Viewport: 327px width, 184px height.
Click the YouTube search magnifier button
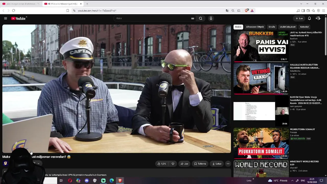[201, 18]
